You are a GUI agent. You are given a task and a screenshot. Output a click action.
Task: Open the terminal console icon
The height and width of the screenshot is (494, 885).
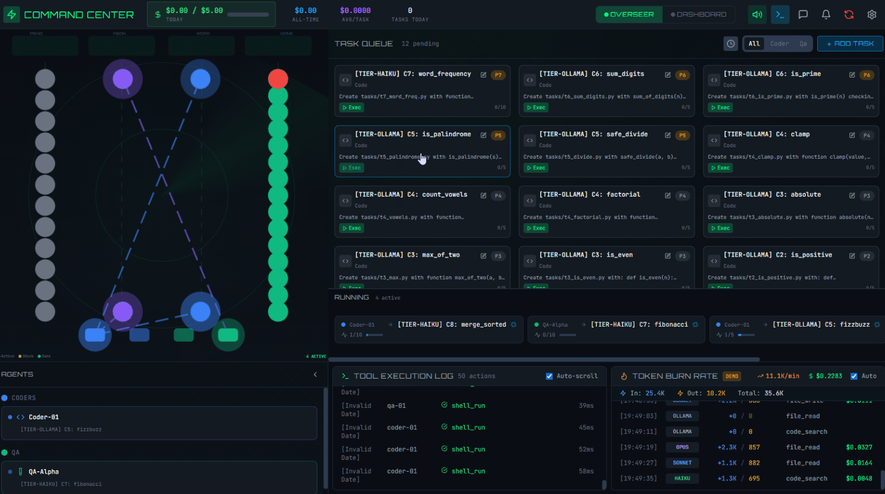(780, 15)
